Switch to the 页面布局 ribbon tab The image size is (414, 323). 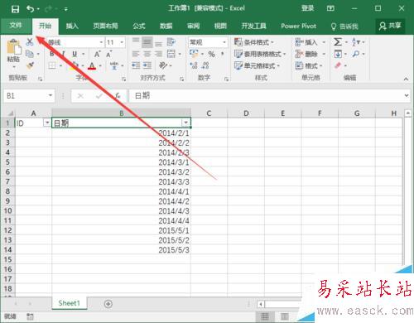[x=105, y=26]
